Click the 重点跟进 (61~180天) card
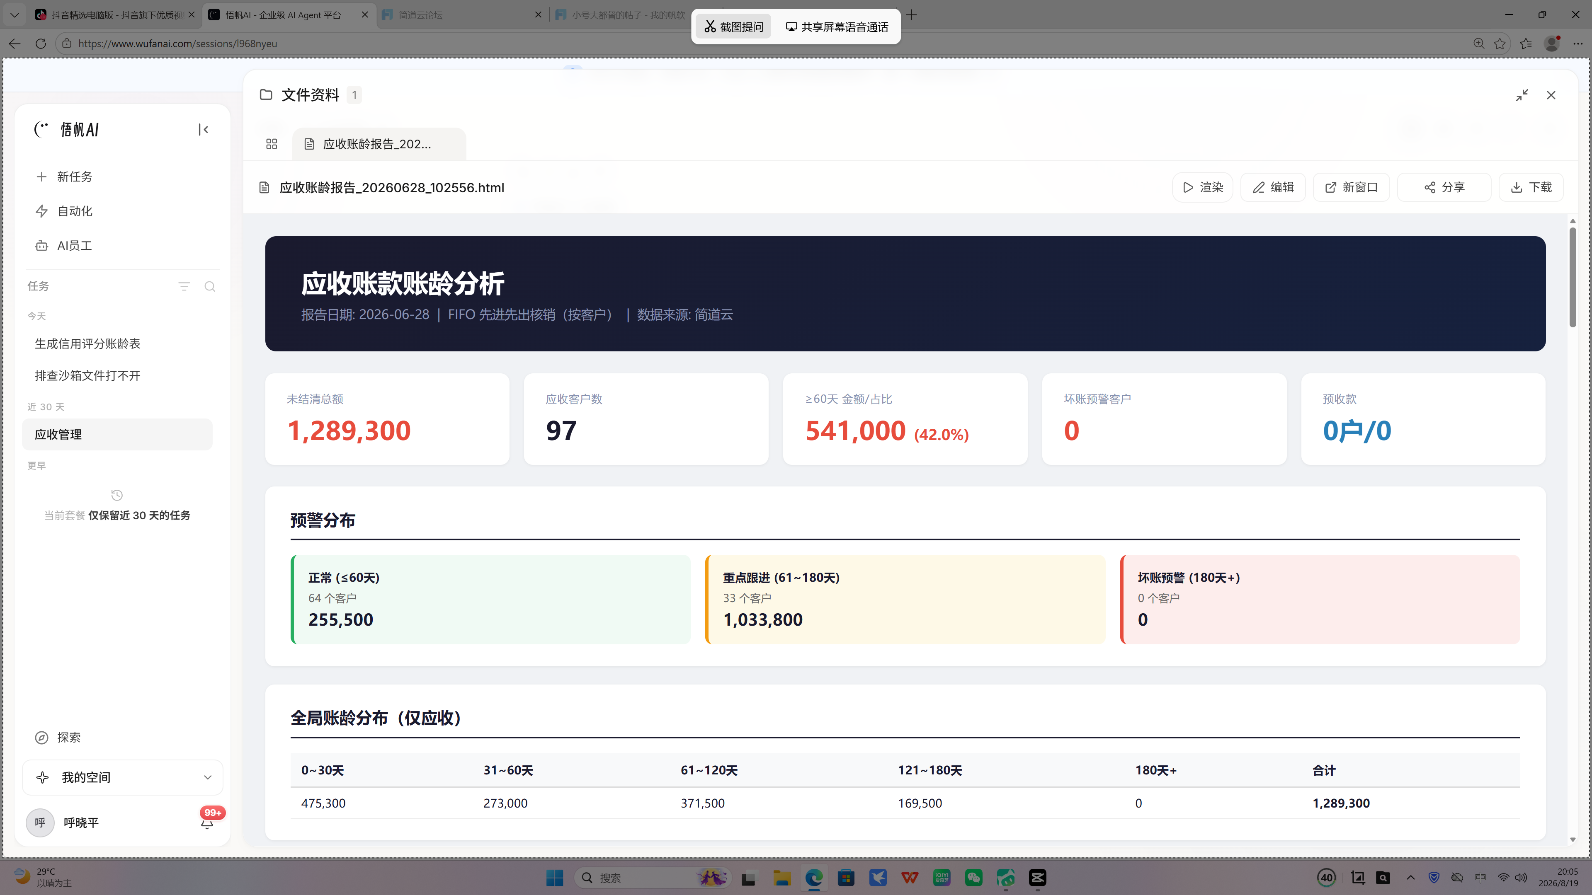The width and height of the screenshot is (1592, 895). tap(905, 600)
